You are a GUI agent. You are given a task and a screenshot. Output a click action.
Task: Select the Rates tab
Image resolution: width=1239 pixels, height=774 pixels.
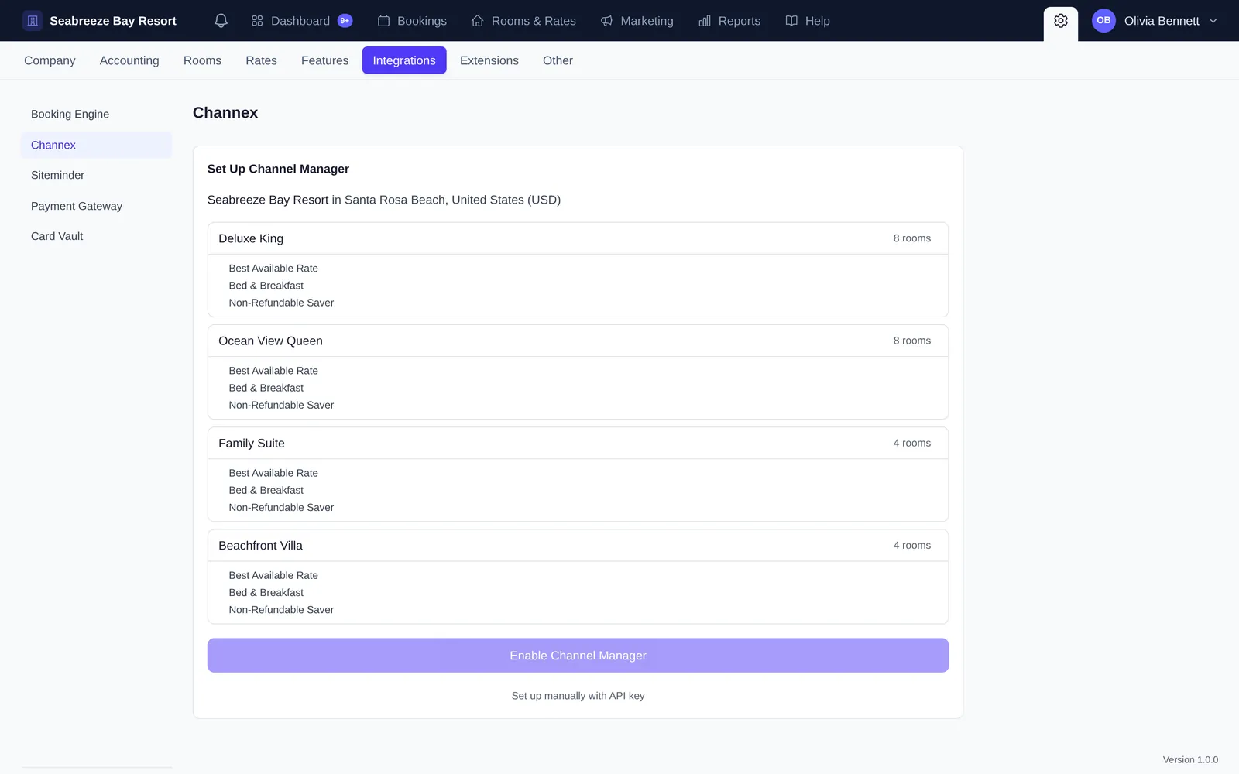point(261,60)
